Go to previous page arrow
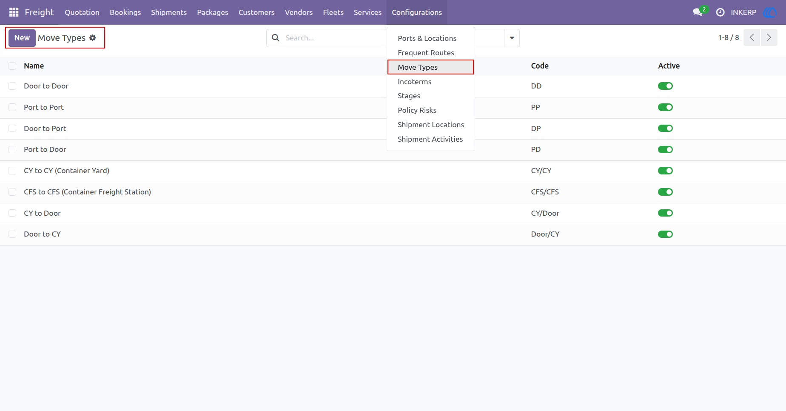786x411 pixels. (x=752, y=37)
